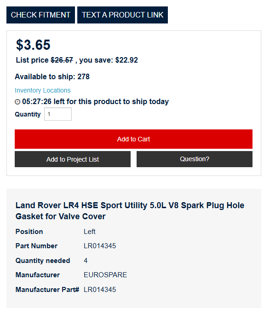Viewport: 264px width, 315px height.
Task: Click the Part Number value LR014345
Action: point(100,246)
